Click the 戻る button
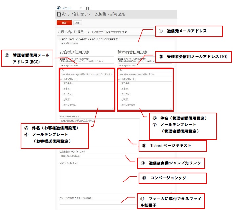233x210 pixels. pos(77,23)
